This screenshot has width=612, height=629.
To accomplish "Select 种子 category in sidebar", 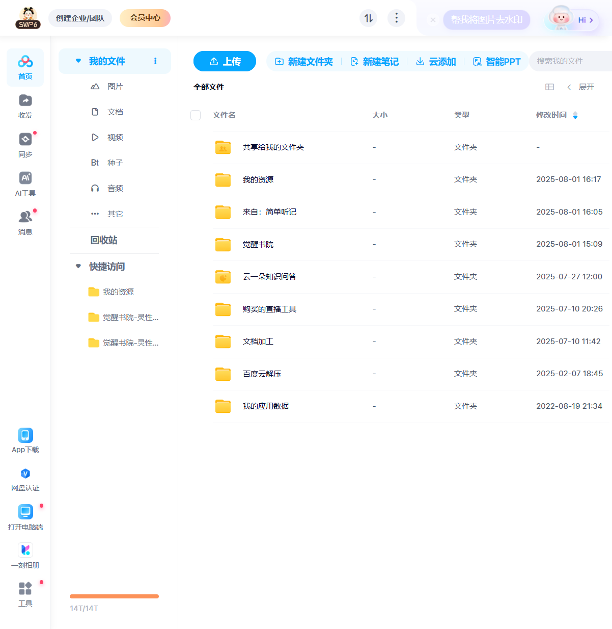I will [115, 163].
